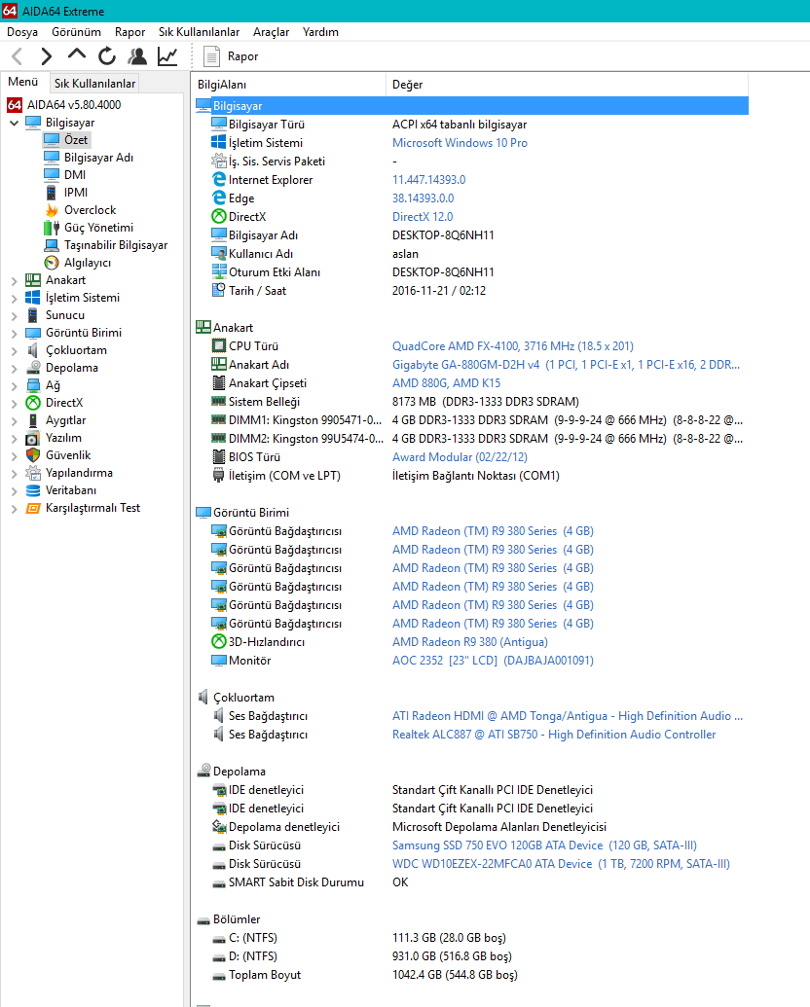Click the Karşılaştırmalı Test benchmark icon
The image size is (810, 1007).
coord(33,508)
